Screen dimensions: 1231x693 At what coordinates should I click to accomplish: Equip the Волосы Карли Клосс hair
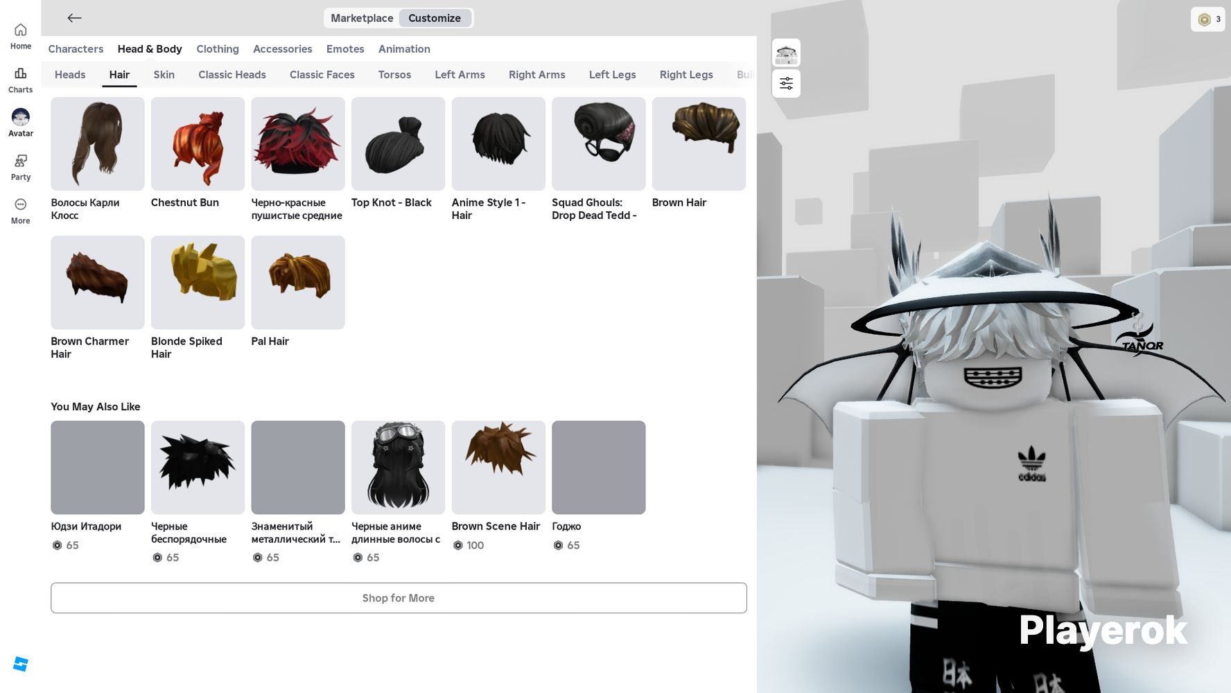[98, 143]
